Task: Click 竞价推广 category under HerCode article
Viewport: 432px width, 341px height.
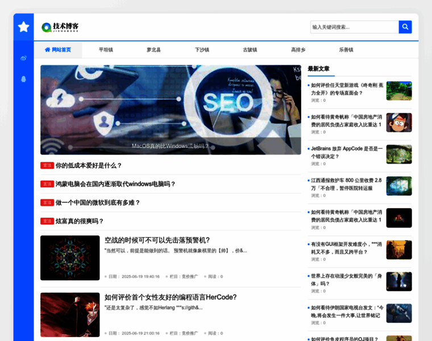Action: 190,333
